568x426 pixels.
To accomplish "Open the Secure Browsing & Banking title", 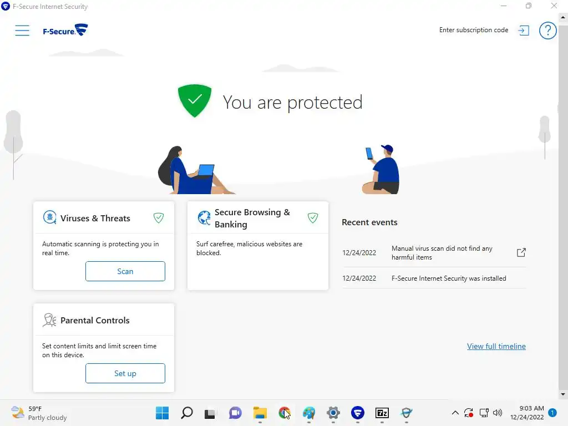I will pos(252,218).
